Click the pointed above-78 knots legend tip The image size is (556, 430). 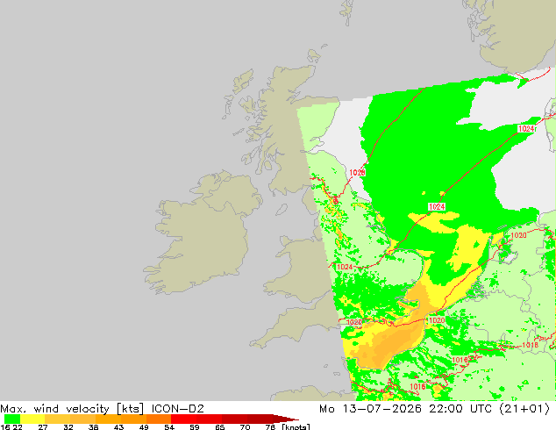point(285,419)
